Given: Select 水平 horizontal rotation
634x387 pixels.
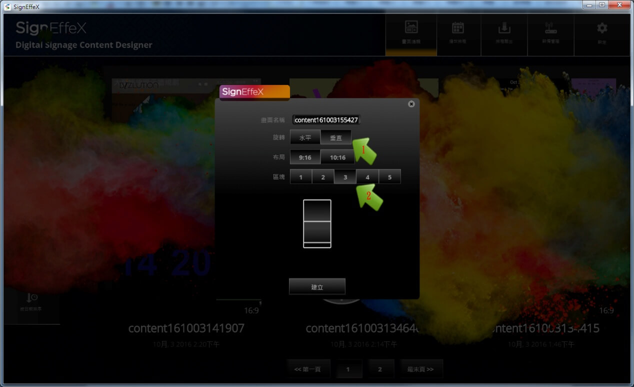Looking at the screenshot, I should (305, 137).
